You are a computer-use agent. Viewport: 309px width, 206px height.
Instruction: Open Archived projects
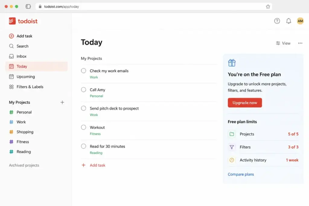(24, 165)
